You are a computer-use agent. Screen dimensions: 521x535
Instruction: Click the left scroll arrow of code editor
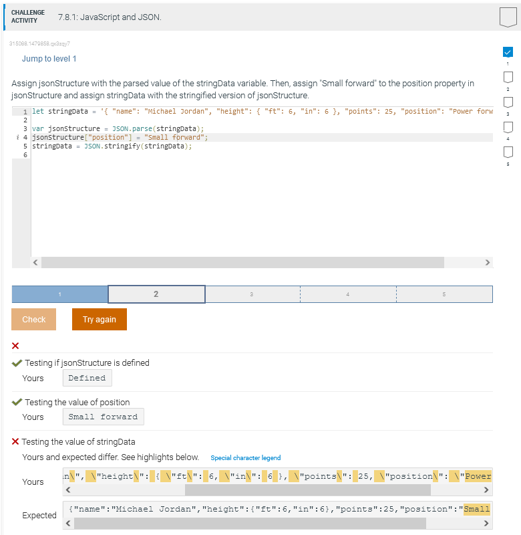[x=34, y=263]
